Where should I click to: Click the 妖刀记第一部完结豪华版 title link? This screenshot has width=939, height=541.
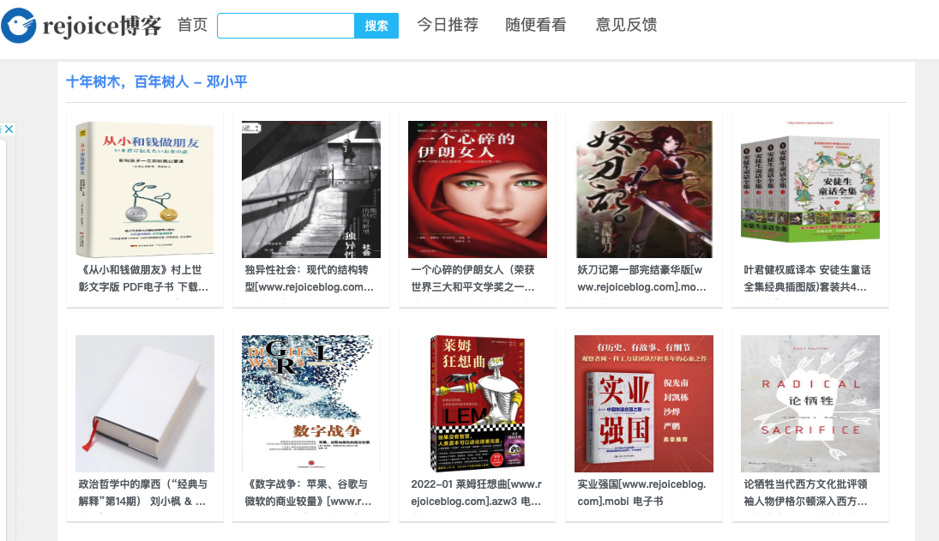pyautogui.click(x=642, y=279)
